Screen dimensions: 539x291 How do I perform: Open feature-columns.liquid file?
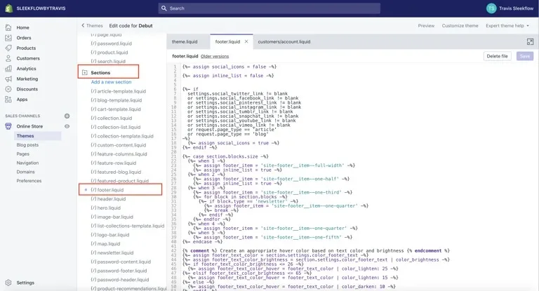(x=119, y=154)
